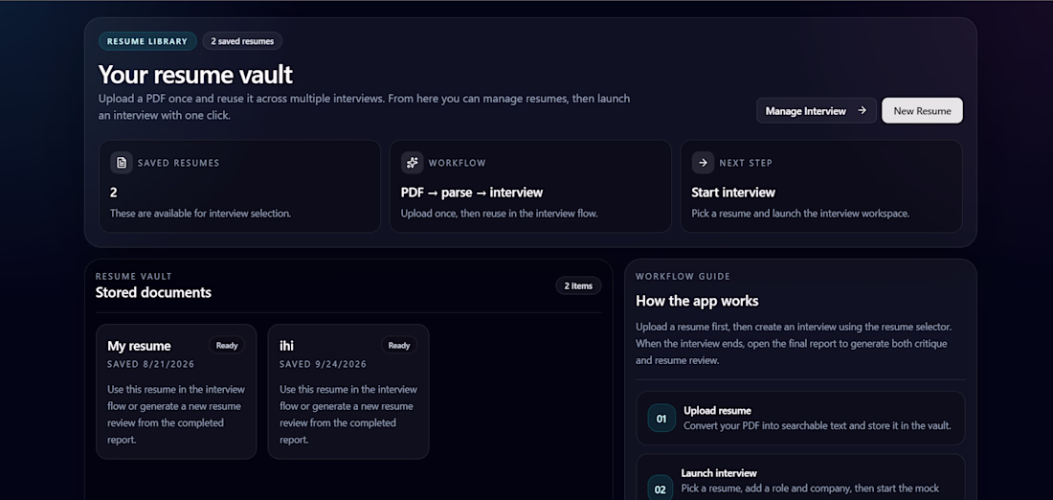Click the arrow inside Manage Interview button
The width and height of the screenshot is (1053, 500).
click(862, 111)
